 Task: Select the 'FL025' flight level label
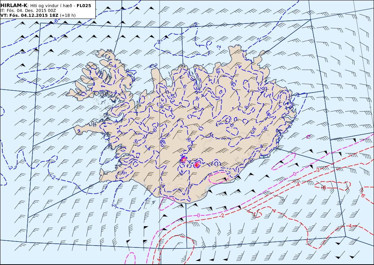84,6
